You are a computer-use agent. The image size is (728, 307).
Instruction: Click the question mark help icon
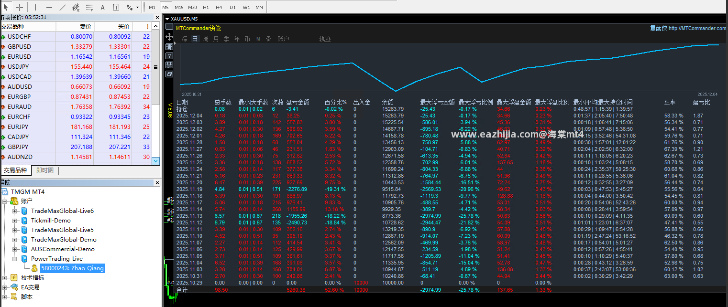169,55
